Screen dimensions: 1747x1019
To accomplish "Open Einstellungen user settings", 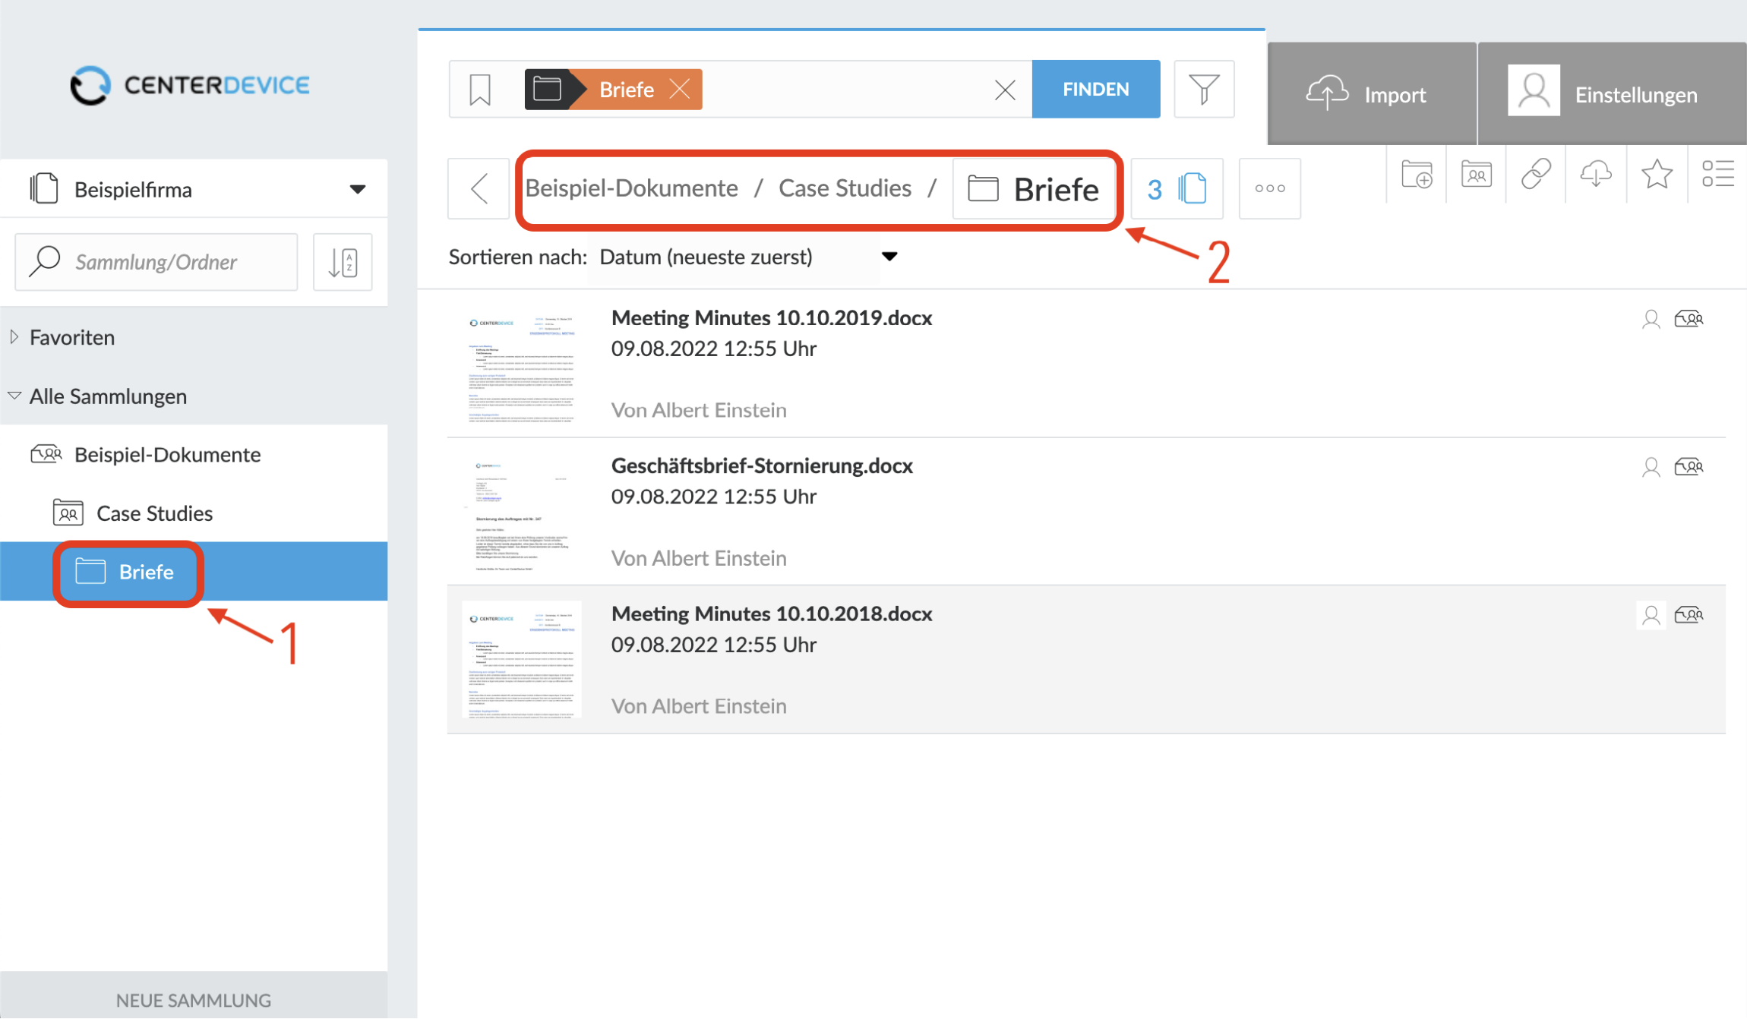I will [1613, 93].
